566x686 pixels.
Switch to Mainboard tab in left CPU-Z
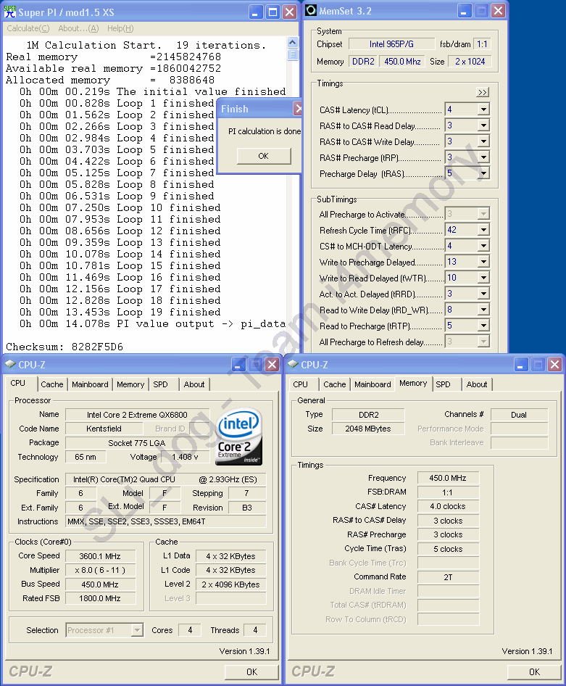point(90,384)
